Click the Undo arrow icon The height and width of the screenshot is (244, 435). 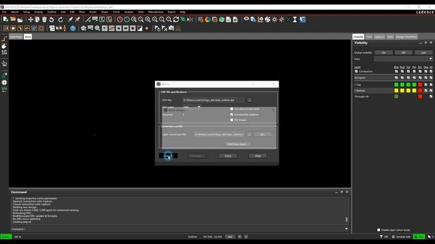(52, 20)
